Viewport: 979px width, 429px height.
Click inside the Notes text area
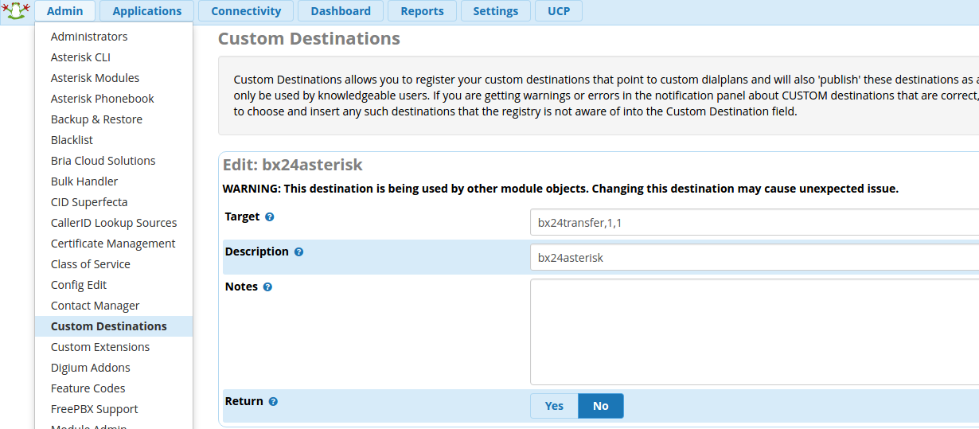(755, 332)
